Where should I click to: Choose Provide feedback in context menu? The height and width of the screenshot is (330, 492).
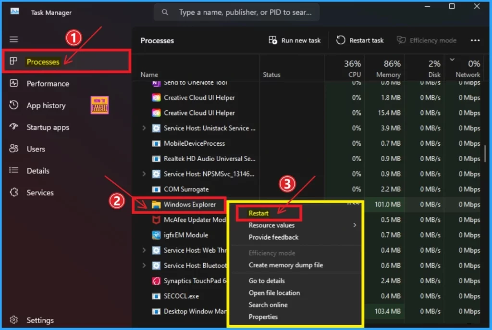[x=273, y=237]
